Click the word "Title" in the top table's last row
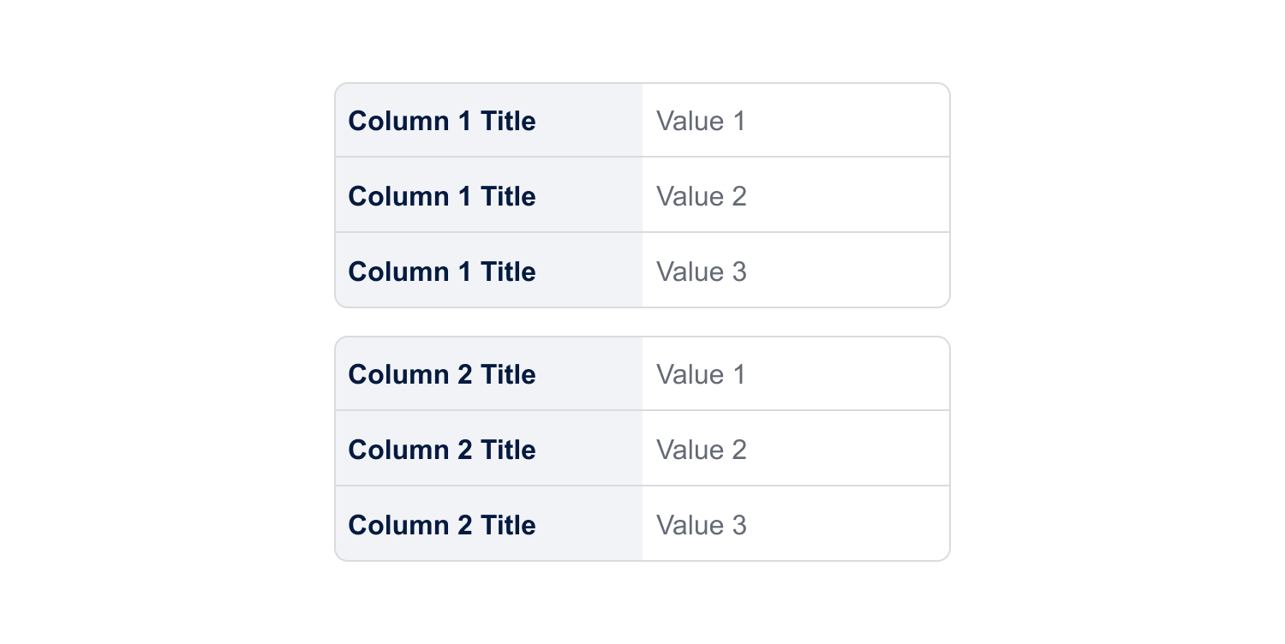This screenshot has width=1285, height=644. point(508,272)
